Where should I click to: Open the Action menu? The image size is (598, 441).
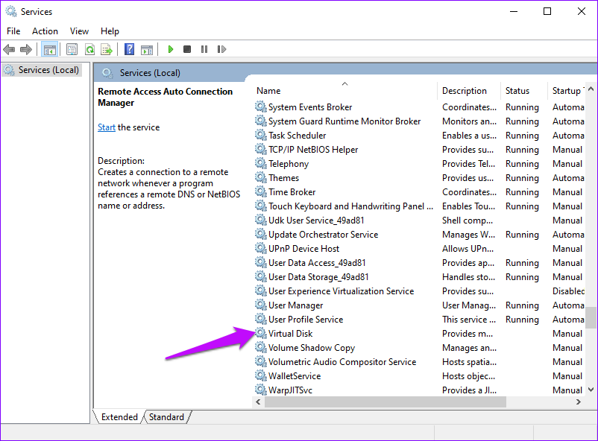45,31
